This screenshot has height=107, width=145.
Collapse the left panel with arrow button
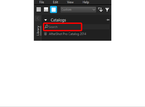[38, 18]
